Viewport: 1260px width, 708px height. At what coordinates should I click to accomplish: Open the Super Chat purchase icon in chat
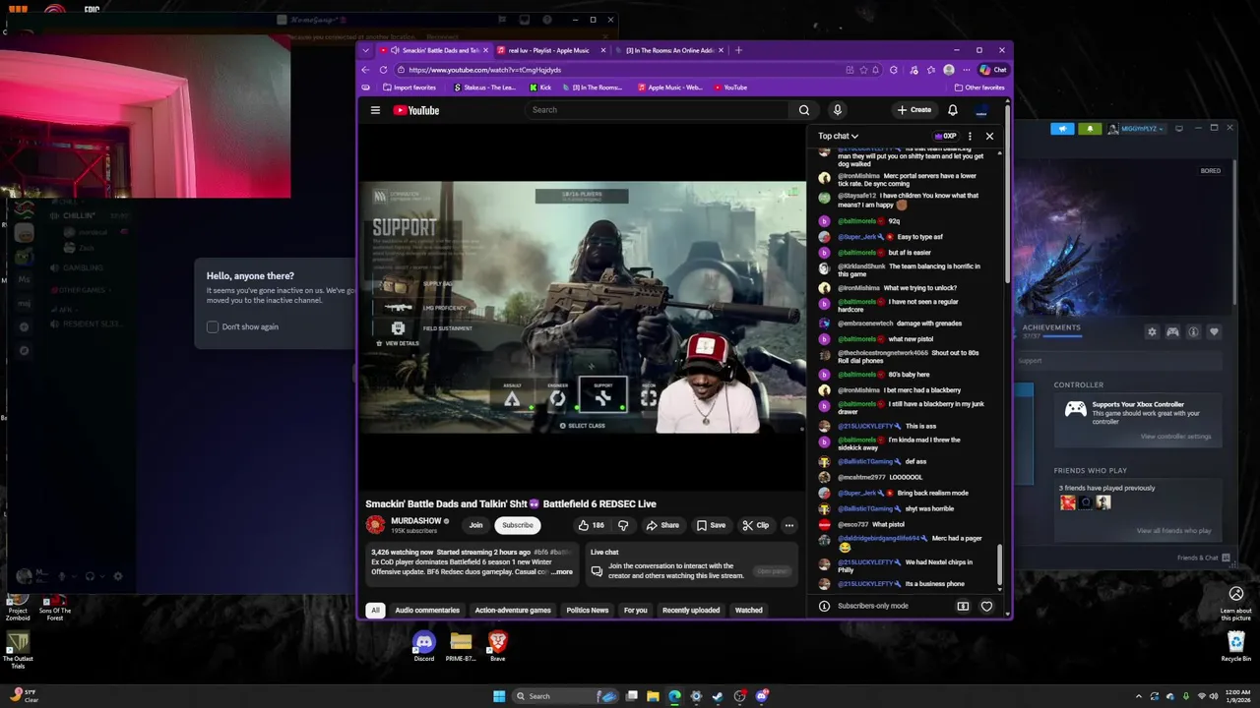click(x=963, y=606)
